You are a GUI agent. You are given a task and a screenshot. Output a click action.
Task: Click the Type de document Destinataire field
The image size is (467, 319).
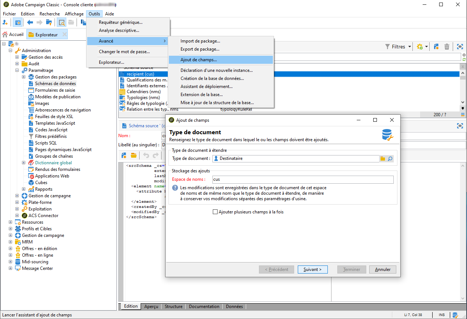pos(296,159)
